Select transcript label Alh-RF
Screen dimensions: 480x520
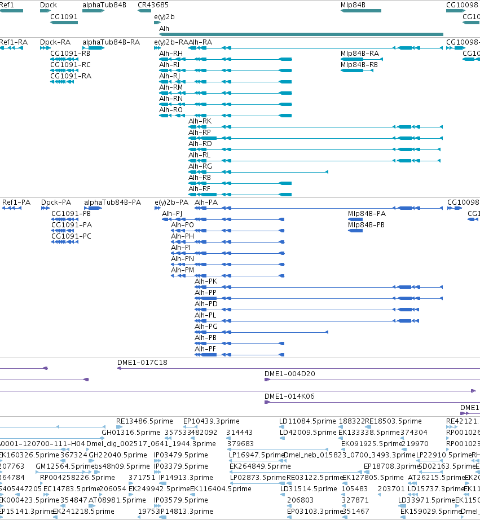[x=199, y=189]
